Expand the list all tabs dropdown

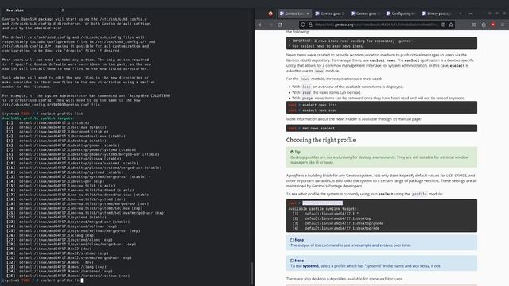coord(471,14)
